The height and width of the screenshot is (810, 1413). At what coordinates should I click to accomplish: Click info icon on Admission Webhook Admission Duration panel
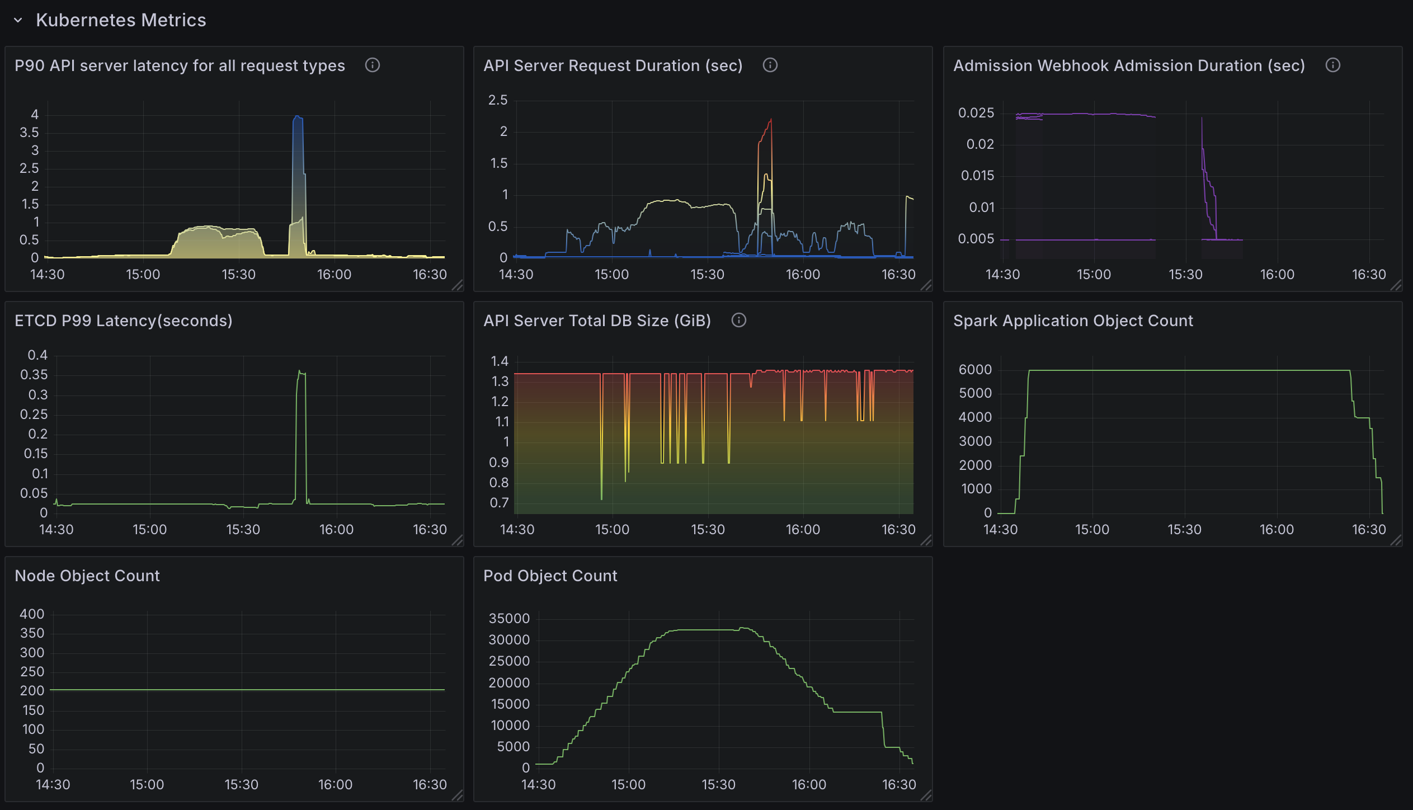tap(1333, 65)
